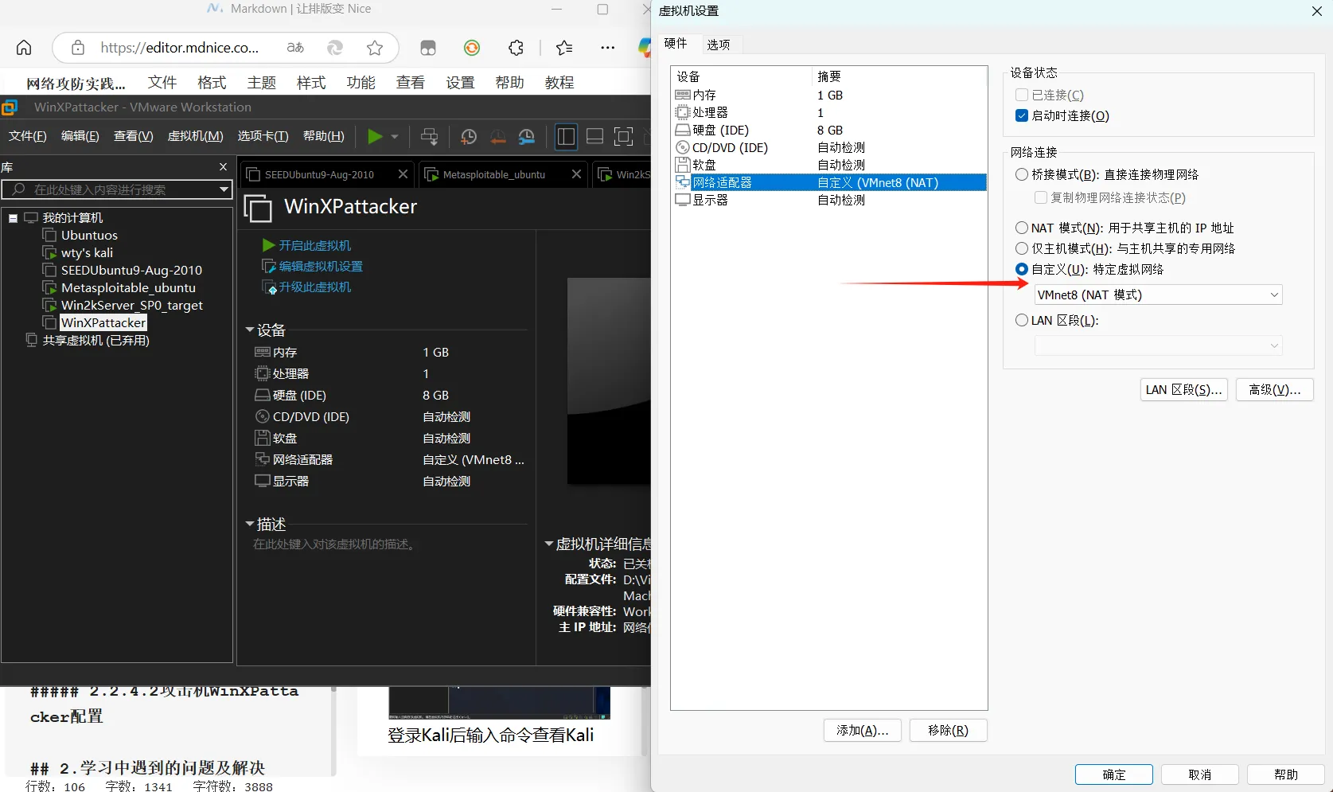Enter full screen mode via toolbar icon
Screen dimensions: 1333x792
(623, 136)
